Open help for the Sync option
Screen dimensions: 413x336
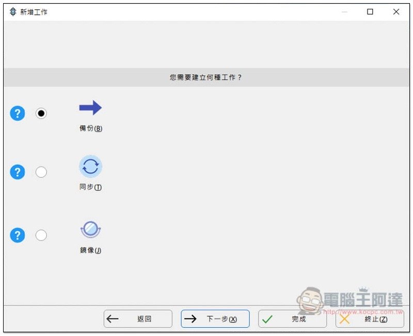(x=18, y=172)
